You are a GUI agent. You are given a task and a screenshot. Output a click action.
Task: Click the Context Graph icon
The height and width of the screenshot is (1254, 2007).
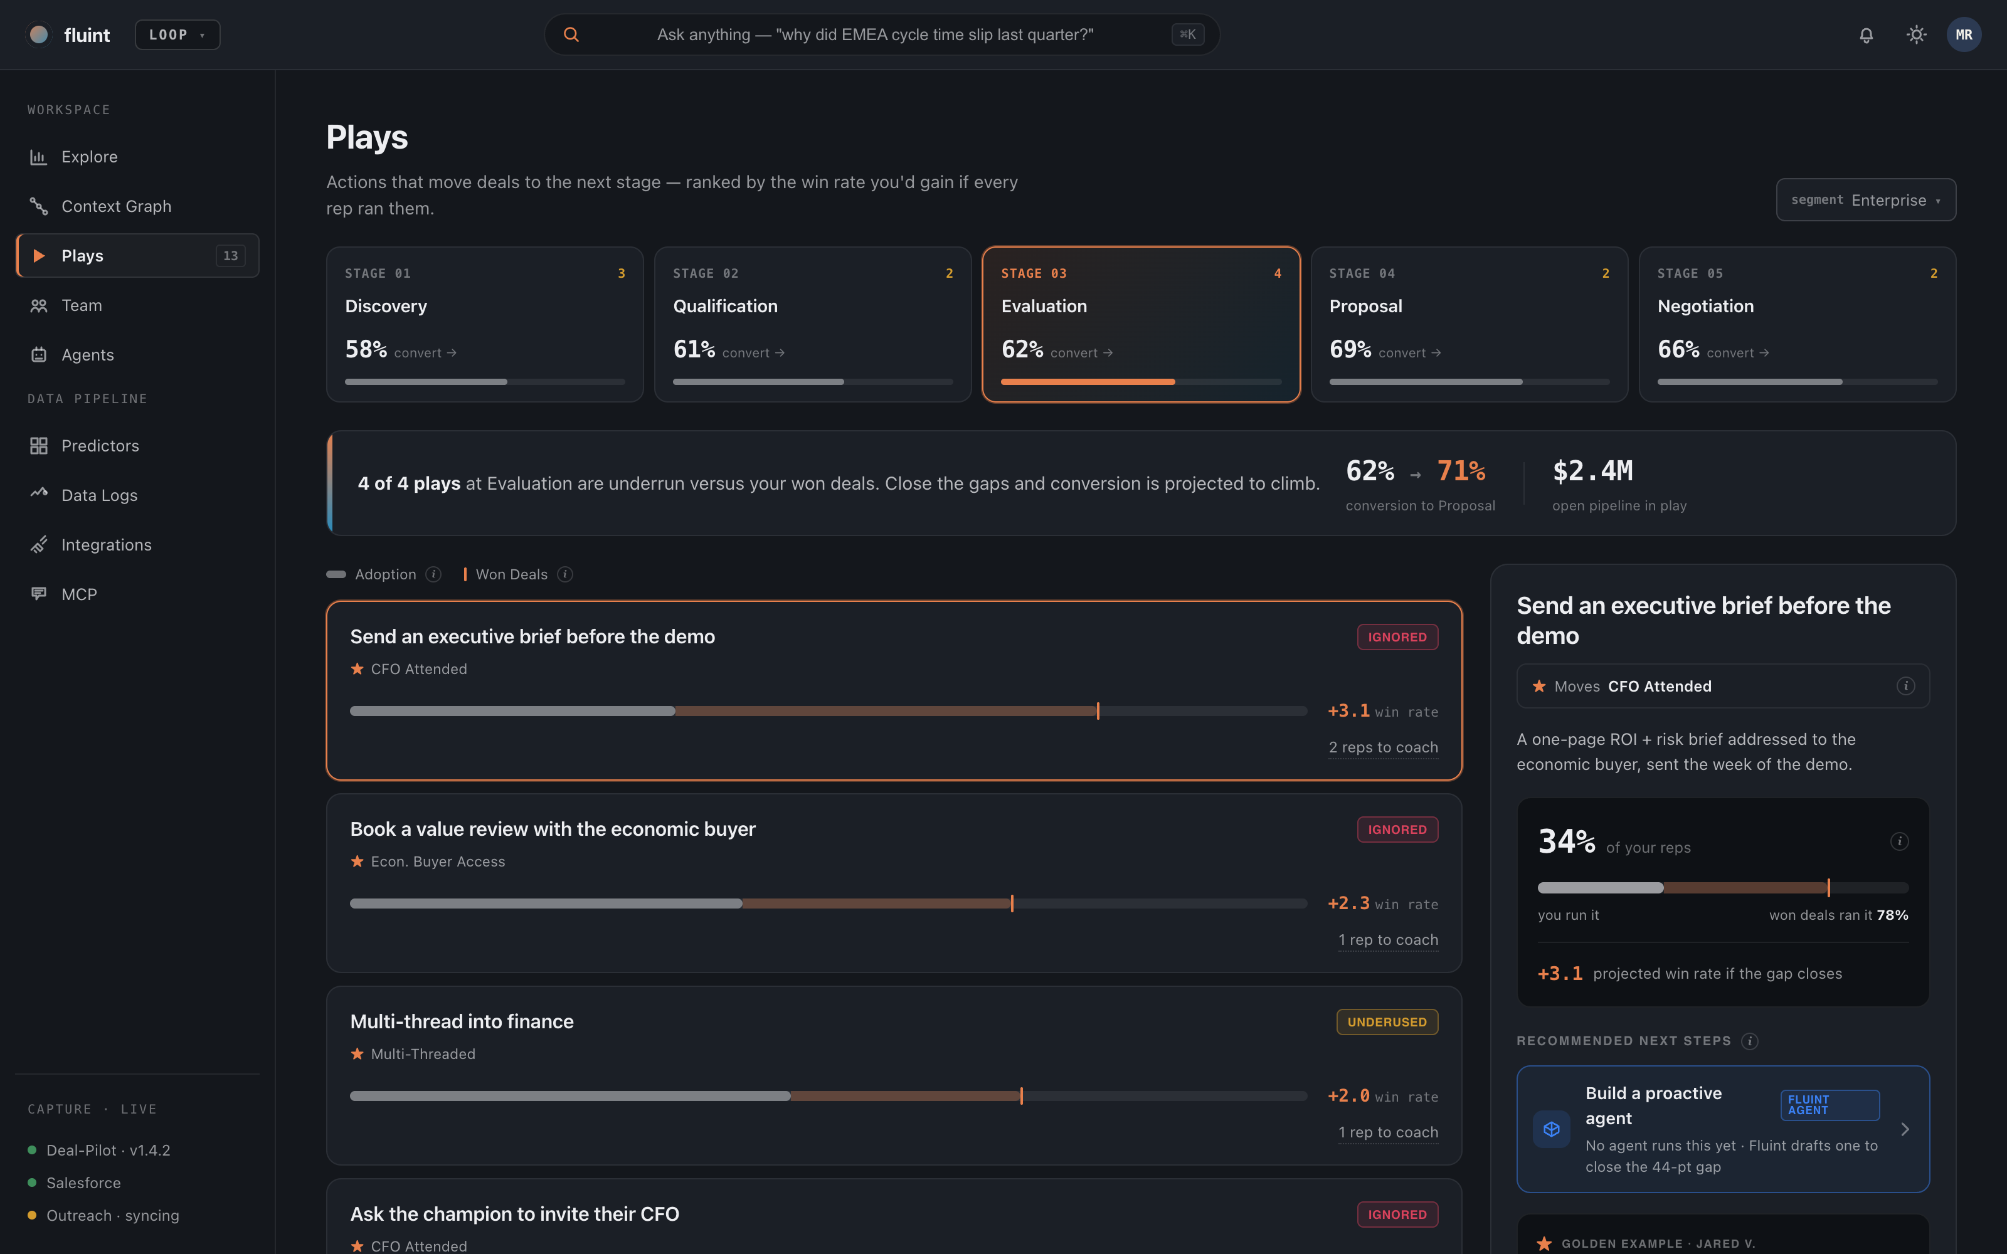[x=39, y=206]
